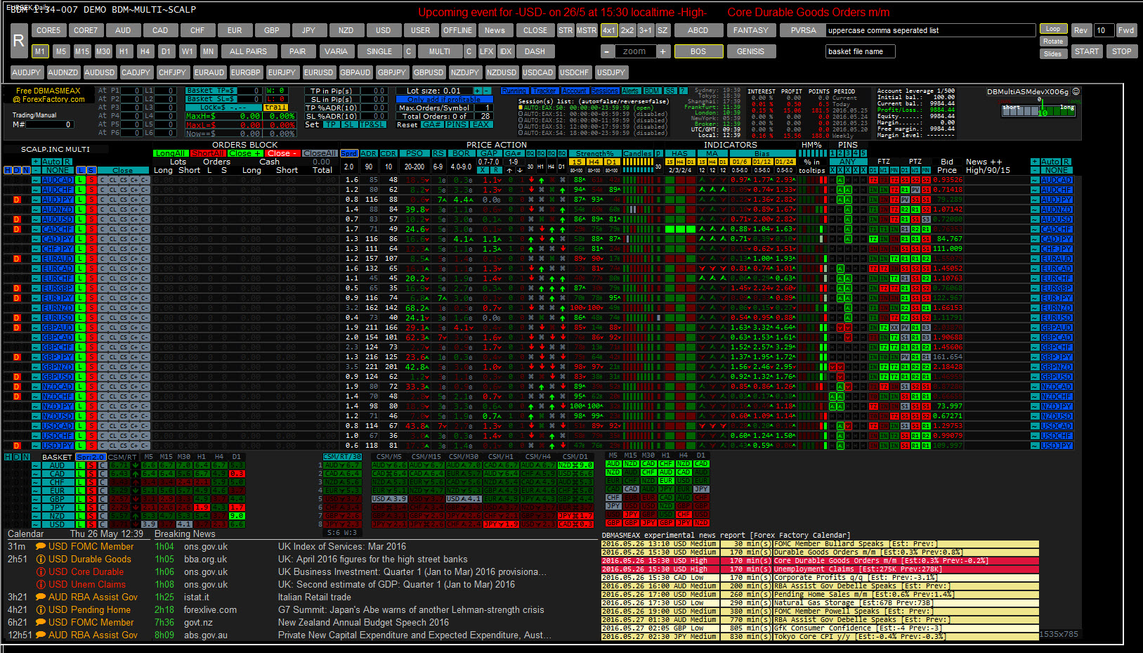Click the Fwd button
This screenshot has width=1143, height=653.
[x=1126, y=30]
